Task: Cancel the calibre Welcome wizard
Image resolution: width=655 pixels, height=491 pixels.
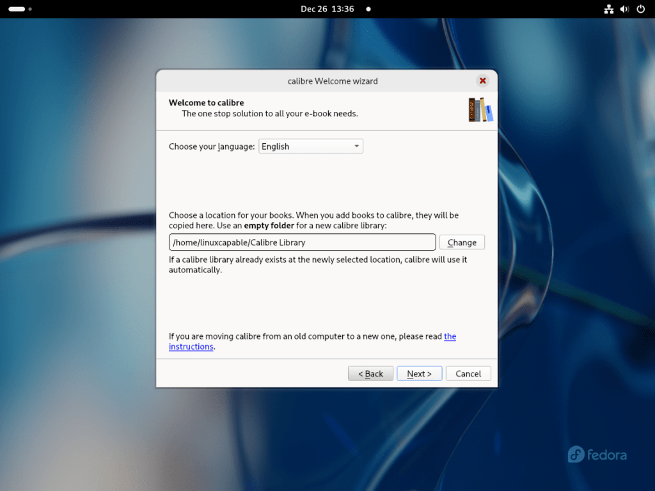Action: click(468, 373)
